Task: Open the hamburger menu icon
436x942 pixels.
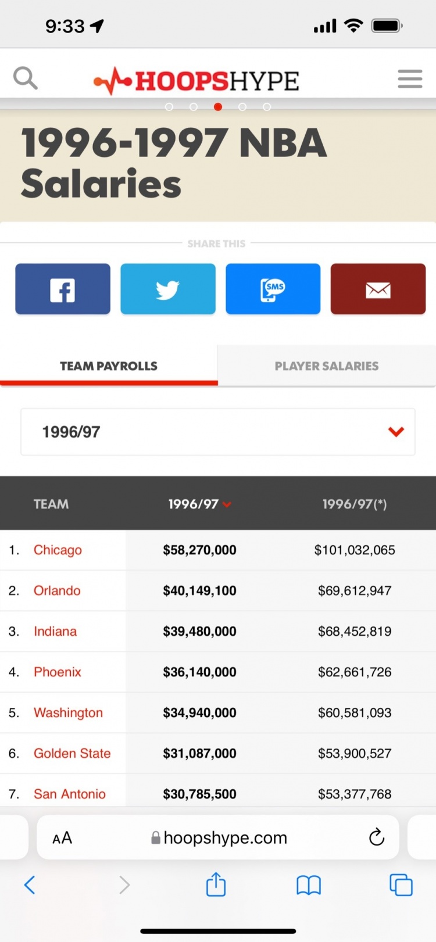Action: coord(410,78)
